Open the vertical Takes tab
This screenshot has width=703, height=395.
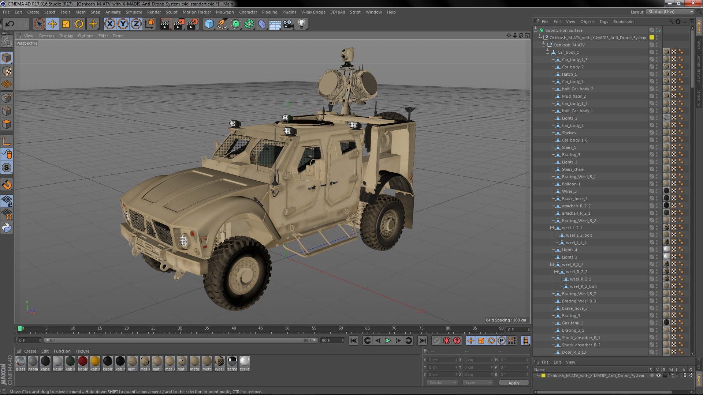tap(699, 44)
